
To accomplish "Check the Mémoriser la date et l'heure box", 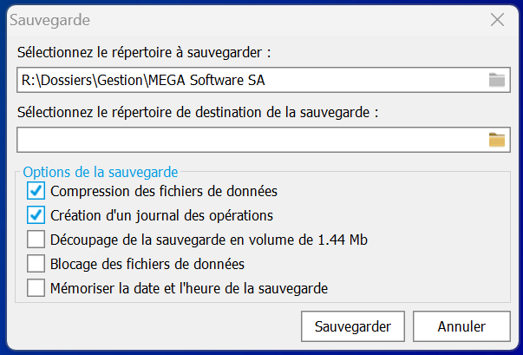I will [x=36, y=287].
